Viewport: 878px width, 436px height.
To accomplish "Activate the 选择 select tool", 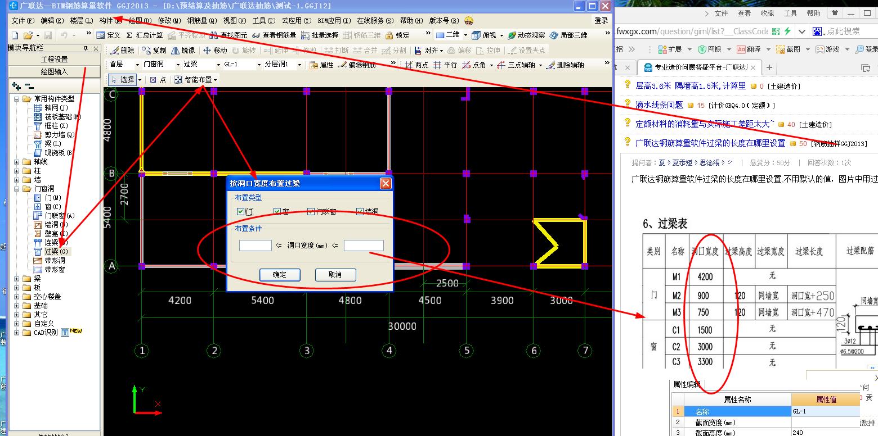I will (x=123, y=80).
